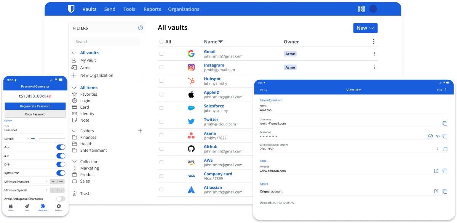
Task: Increase Minimum Numbers with plus button
Action: [61, 181]
